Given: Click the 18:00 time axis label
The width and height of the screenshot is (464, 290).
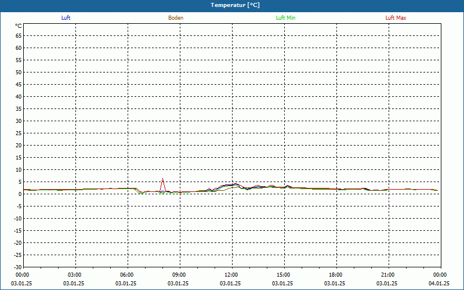Looking at the screenshot, I should pyautogui.click(x=336, y=275).
